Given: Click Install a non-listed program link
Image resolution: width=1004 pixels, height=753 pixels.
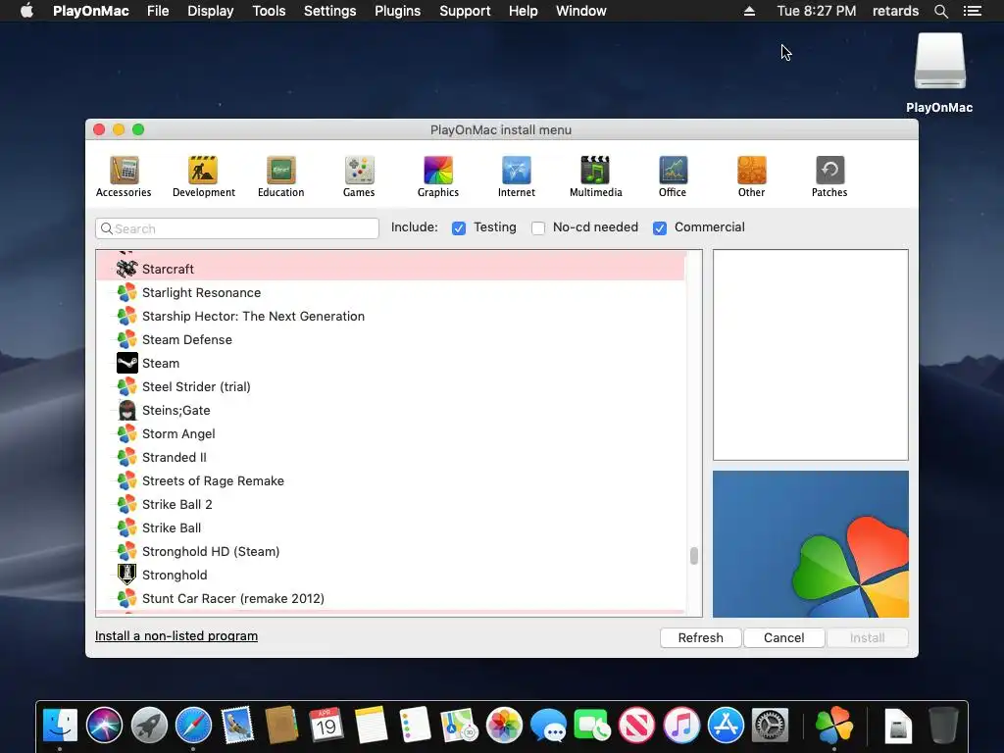Looking at the screenshot, I should (176, 635).
